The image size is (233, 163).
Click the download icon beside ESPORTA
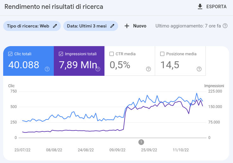[200, 7]
